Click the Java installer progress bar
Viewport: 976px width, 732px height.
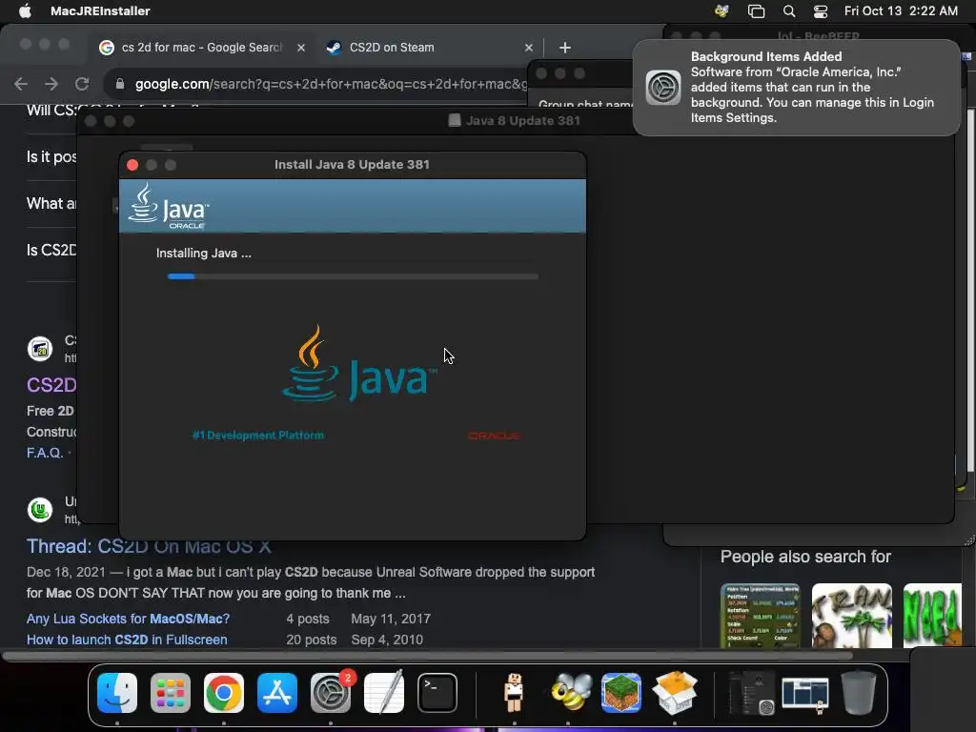[353, 276]
